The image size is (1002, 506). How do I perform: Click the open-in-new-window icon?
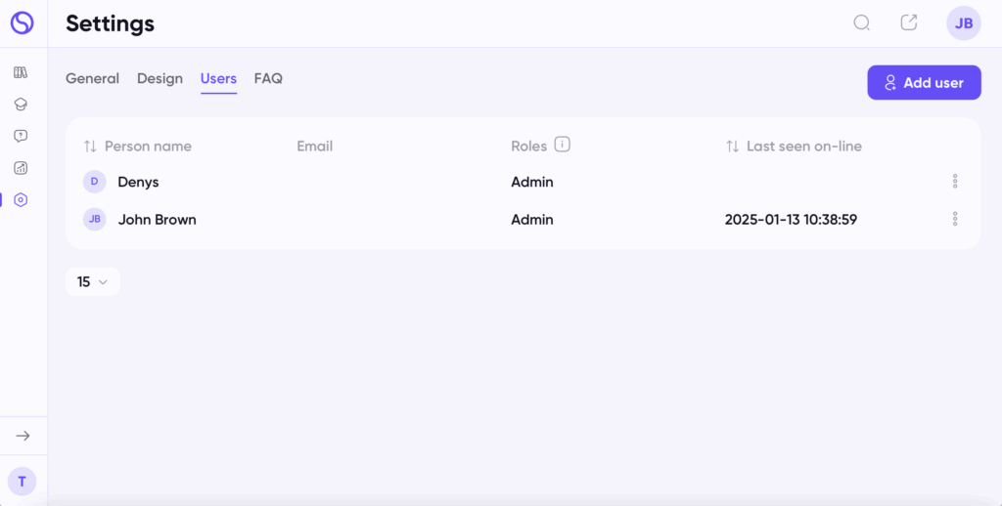tap(909, 22)
